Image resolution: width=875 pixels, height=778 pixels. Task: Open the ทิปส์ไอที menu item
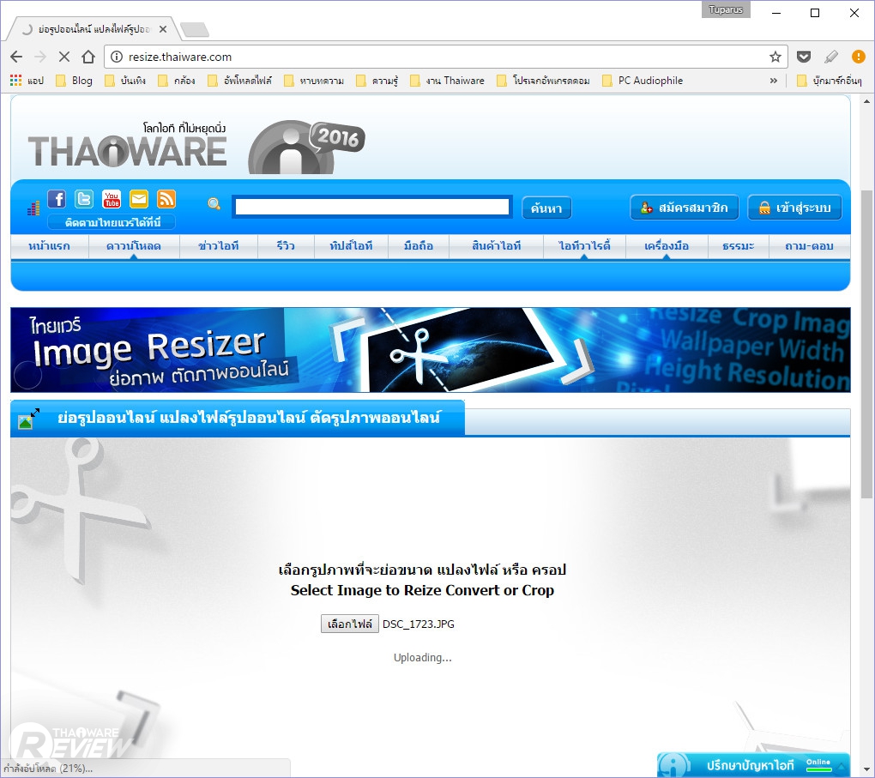click(351, 246)
